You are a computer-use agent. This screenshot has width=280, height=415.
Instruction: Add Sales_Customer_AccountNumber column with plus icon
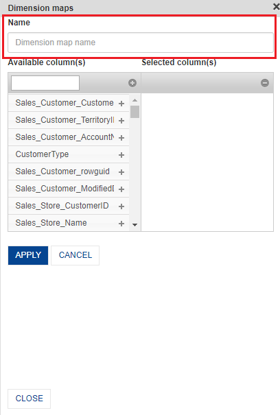pos(121,138)
